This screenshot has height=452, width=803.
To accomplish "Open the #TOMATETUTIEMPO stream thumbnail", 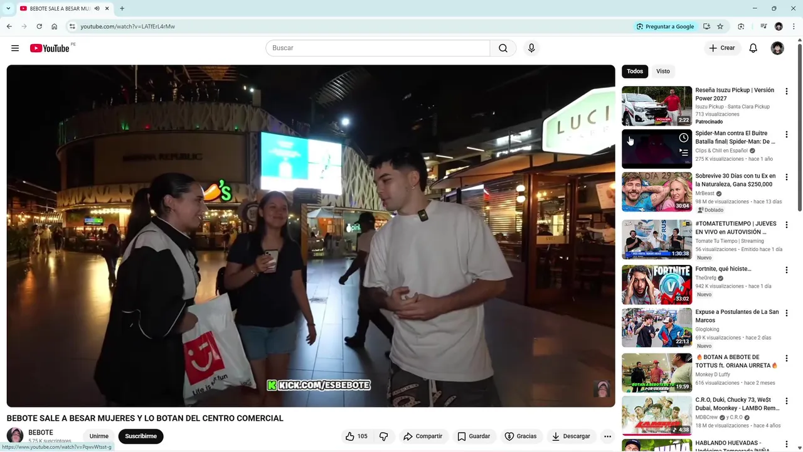I will [x=657, y=239].
